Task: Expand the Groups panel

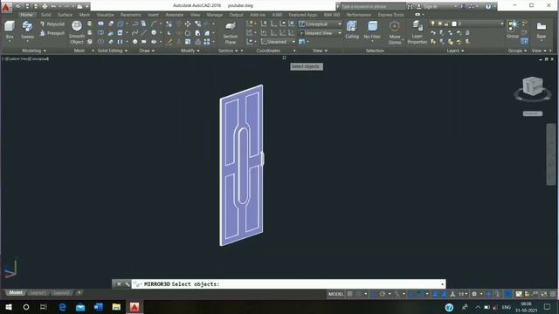Action: pos(517,51)
